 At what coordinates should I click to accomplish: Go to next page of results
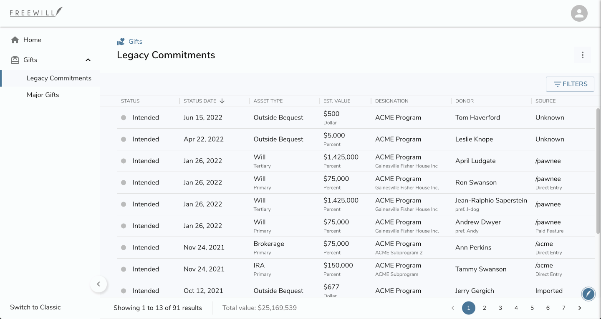[579, 308]
